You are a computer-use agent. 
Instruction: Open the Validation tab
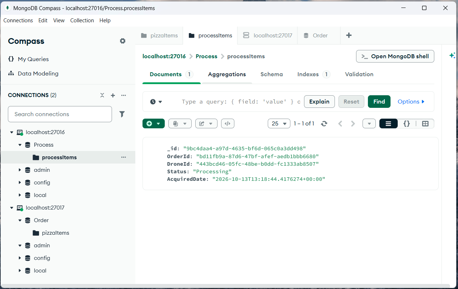359,74
